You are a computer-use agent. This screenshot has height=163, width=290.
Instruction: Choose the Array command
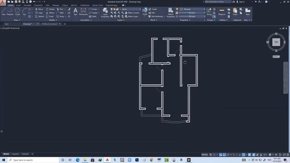pyautogui.click(x=60, y=16)
